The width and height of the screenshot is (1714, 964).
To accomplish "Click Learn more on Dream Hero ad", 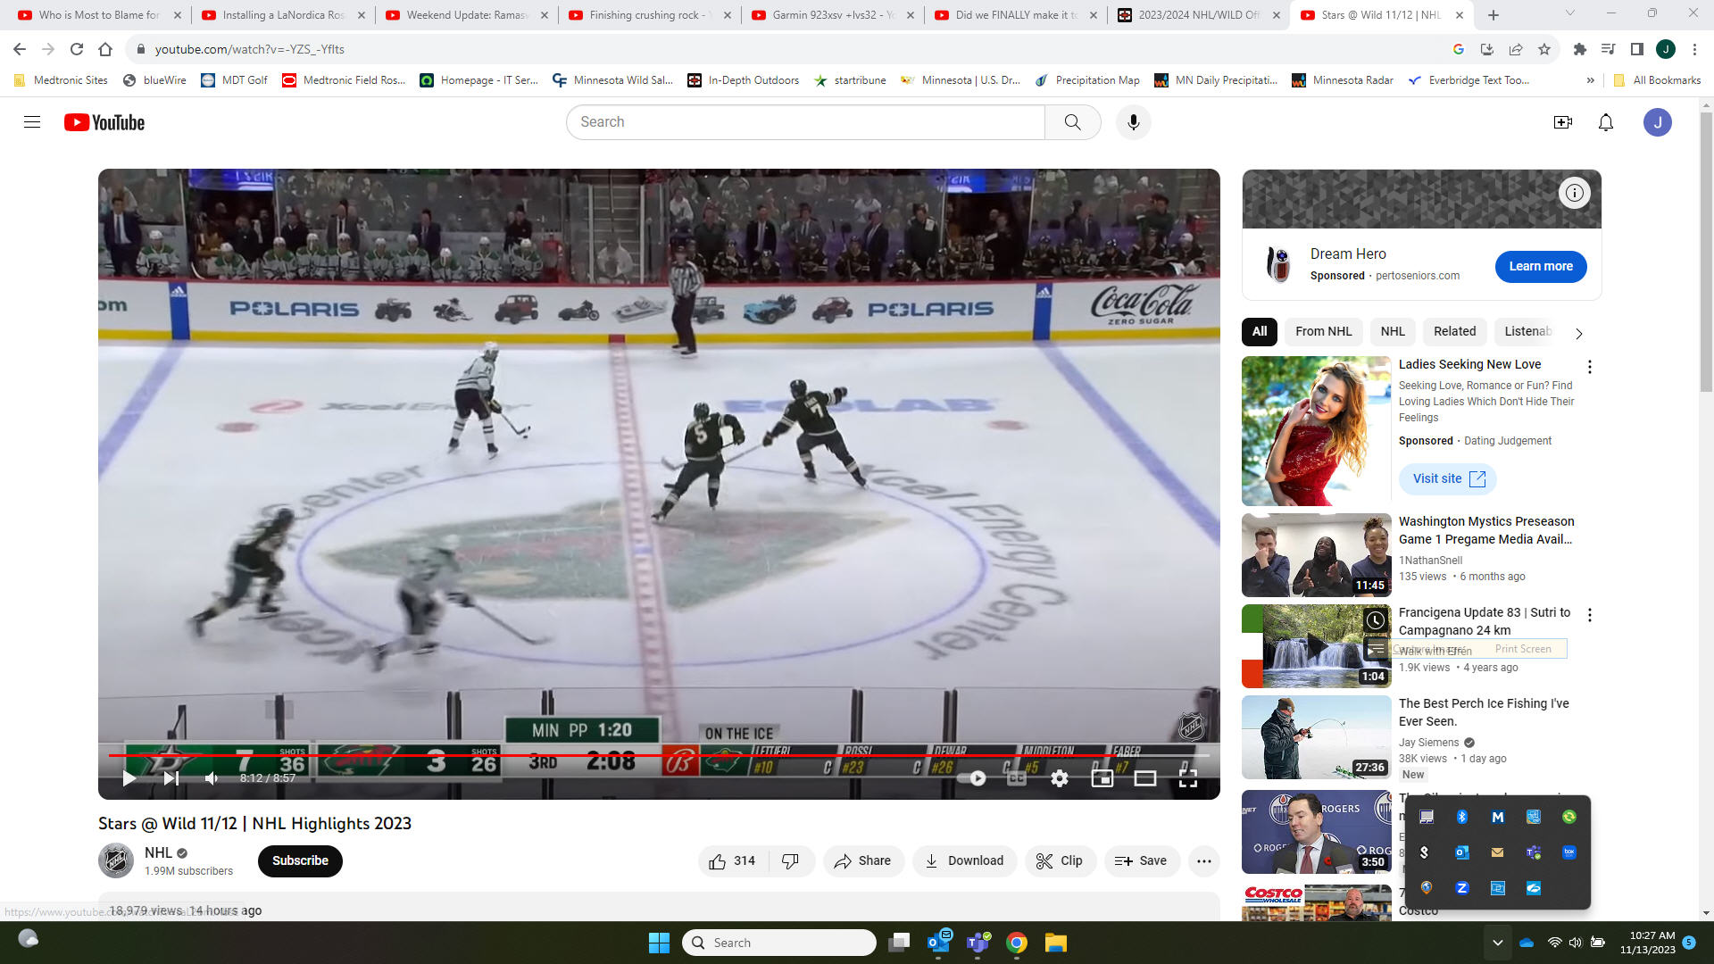I will (1541, 267).
